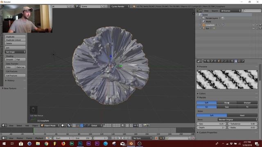Open After Effects from the taskbar
Image resolution: width=262 pixels, height=147 pixels.
point(88,143)
